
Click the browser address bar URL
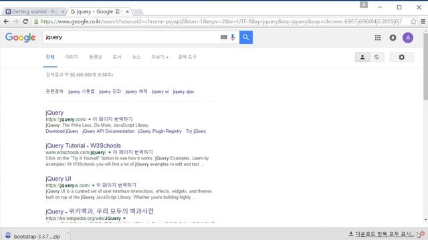pyautogui.click(x=221, y=21)
